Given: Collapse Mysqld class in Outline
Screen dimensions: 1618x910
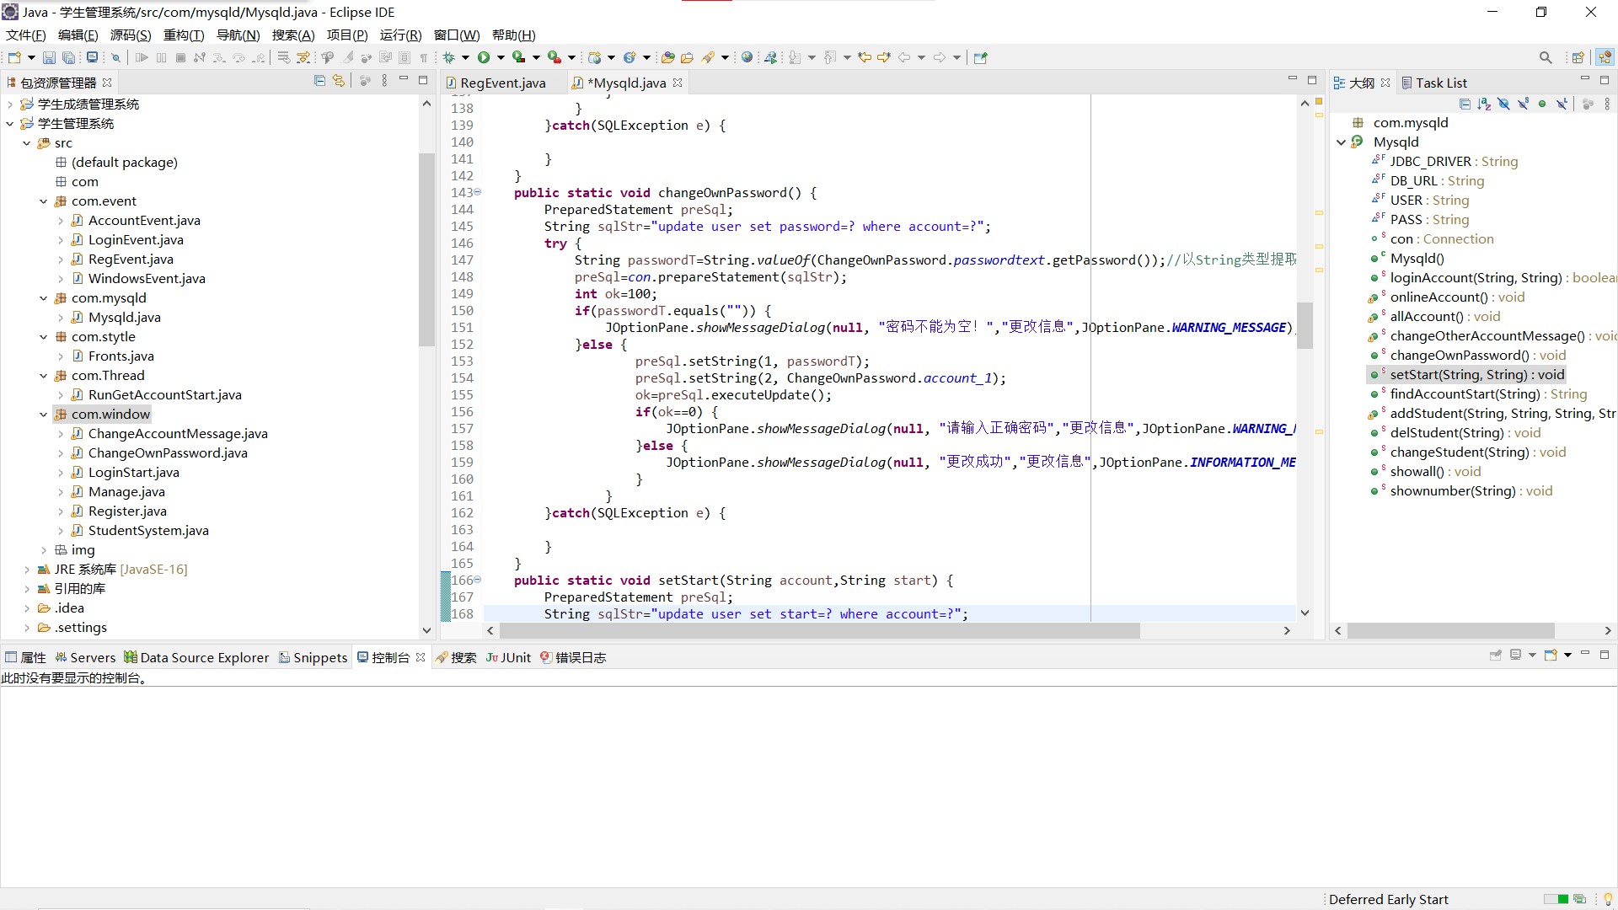Looking at the screenshot, I should [x=1341, y=142].
